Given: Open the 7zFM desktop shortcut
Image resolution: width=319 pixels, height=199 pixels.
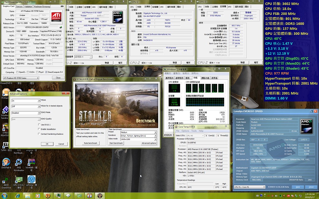Looking at the screenshot, I should 6,147.
